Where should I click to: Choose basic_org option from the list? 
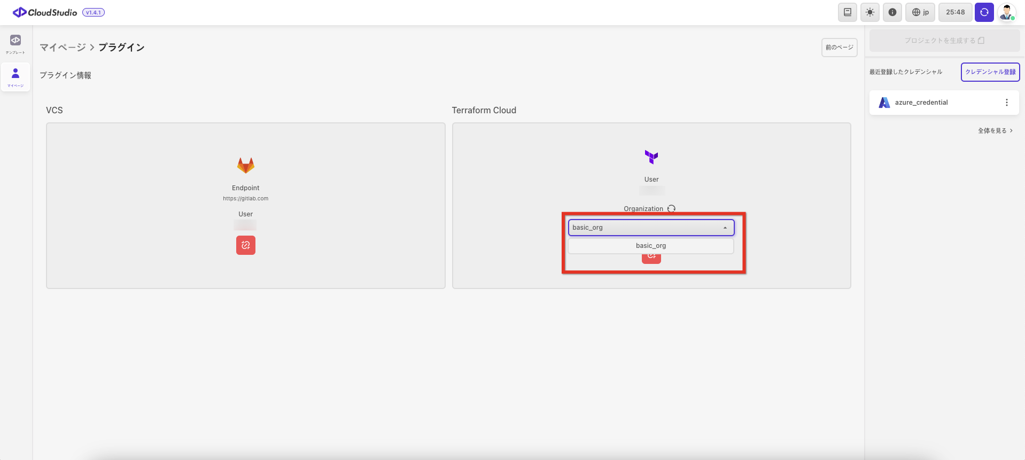[650, 246]
